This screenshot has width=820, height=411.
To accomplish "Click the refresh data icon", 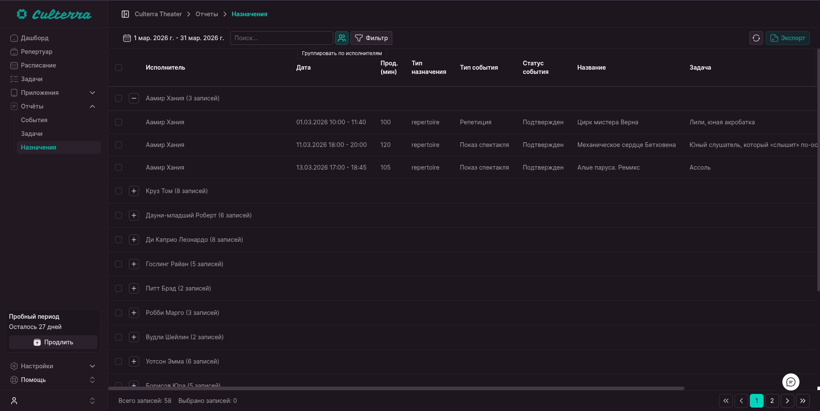I will click(x=756, y=38).
